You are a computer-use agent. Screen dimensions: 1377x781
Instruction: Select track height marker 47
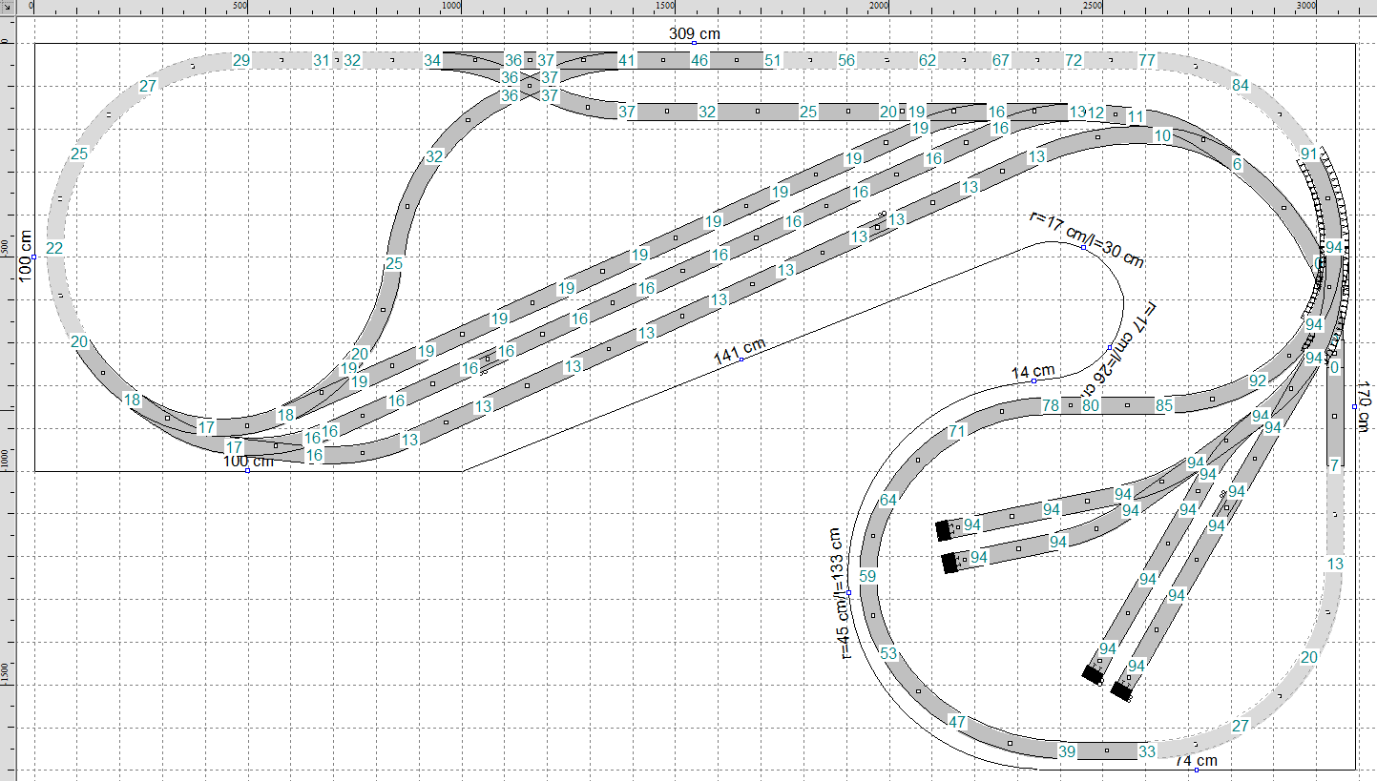pyautogui.click(x=957, y=722)
